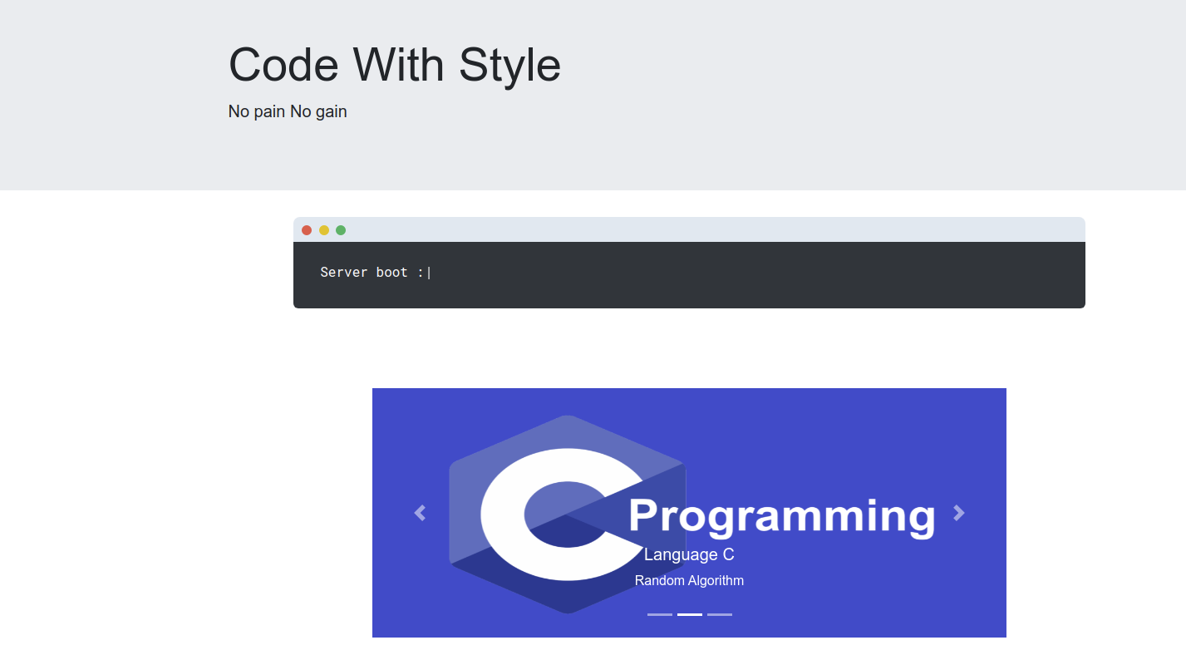This screenshot has width=1186, height=650.
Task: Click the 'Code With Style' heading
Action: [395, 65]
